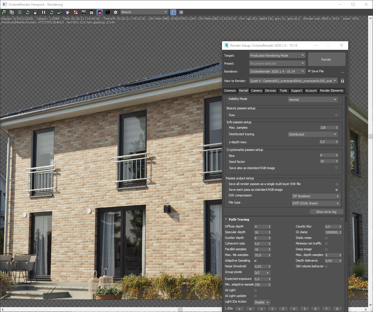
Task: Click the red-and-white material picker icon
Action: [76, 12]
